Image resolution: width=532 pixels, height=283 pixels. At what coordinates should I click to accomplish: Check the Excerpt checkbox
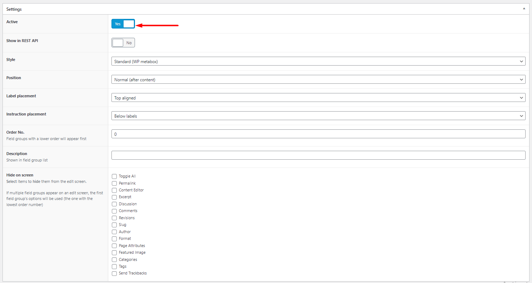114,197
